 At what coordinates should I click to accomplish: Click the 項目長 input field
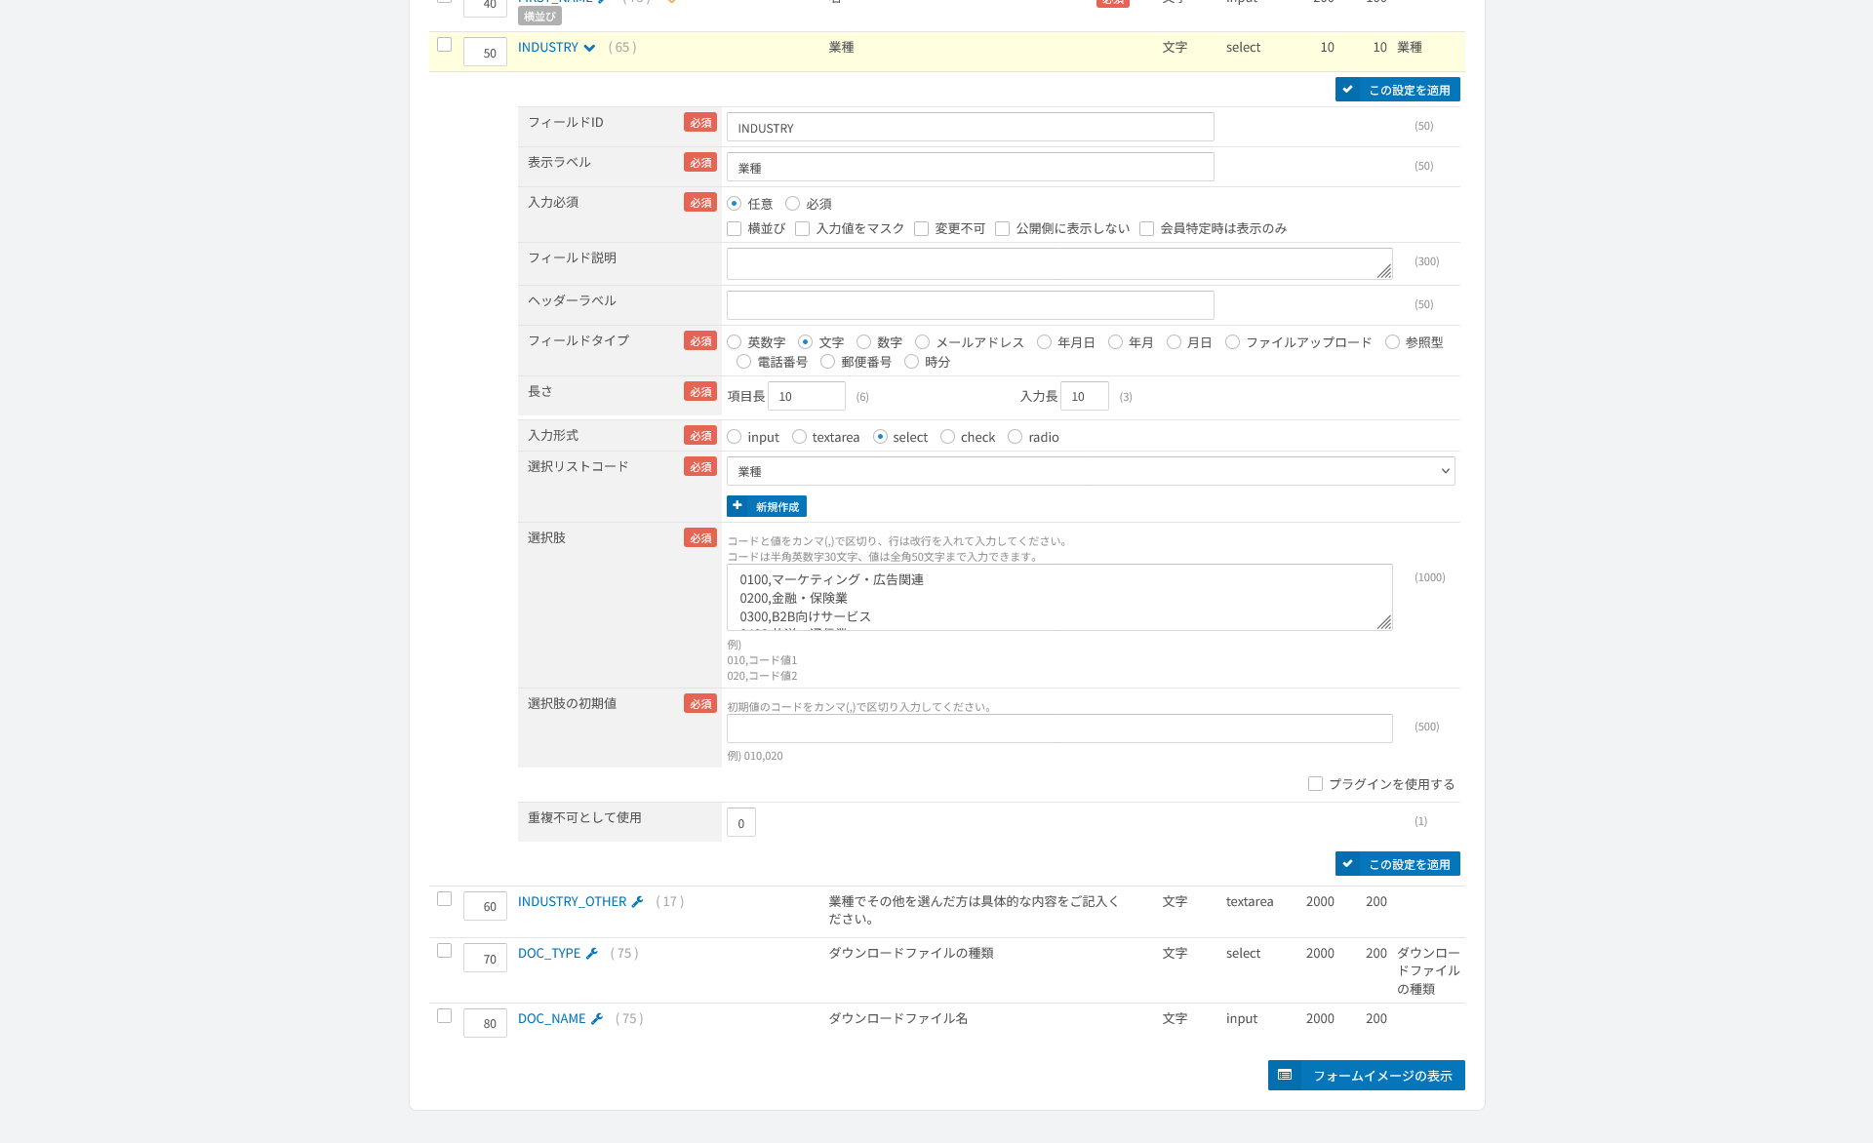coord(807,397)
